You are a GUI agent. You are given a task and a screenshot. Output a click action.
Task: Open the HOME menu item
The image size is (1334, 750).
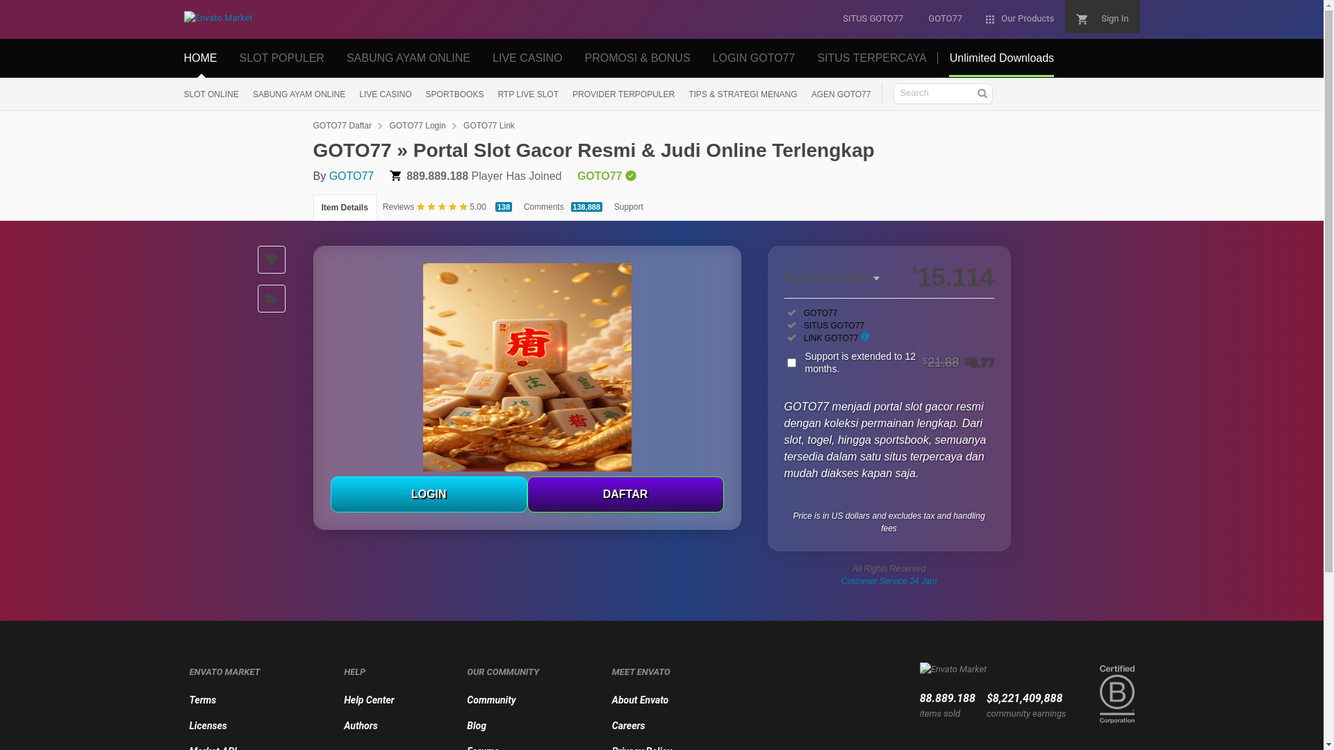(x=200, y=58)
